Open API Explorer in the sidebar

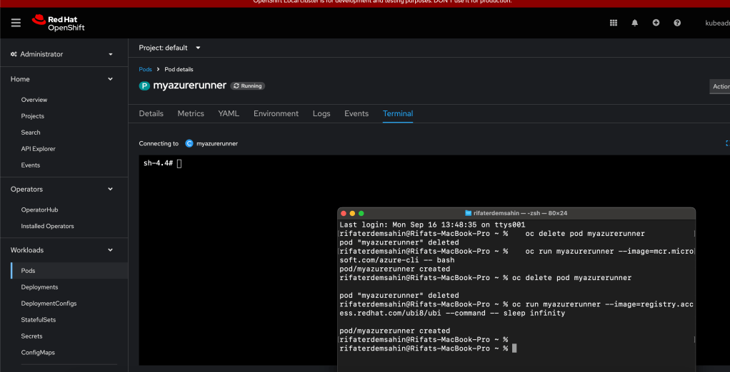tap(38, 149)
